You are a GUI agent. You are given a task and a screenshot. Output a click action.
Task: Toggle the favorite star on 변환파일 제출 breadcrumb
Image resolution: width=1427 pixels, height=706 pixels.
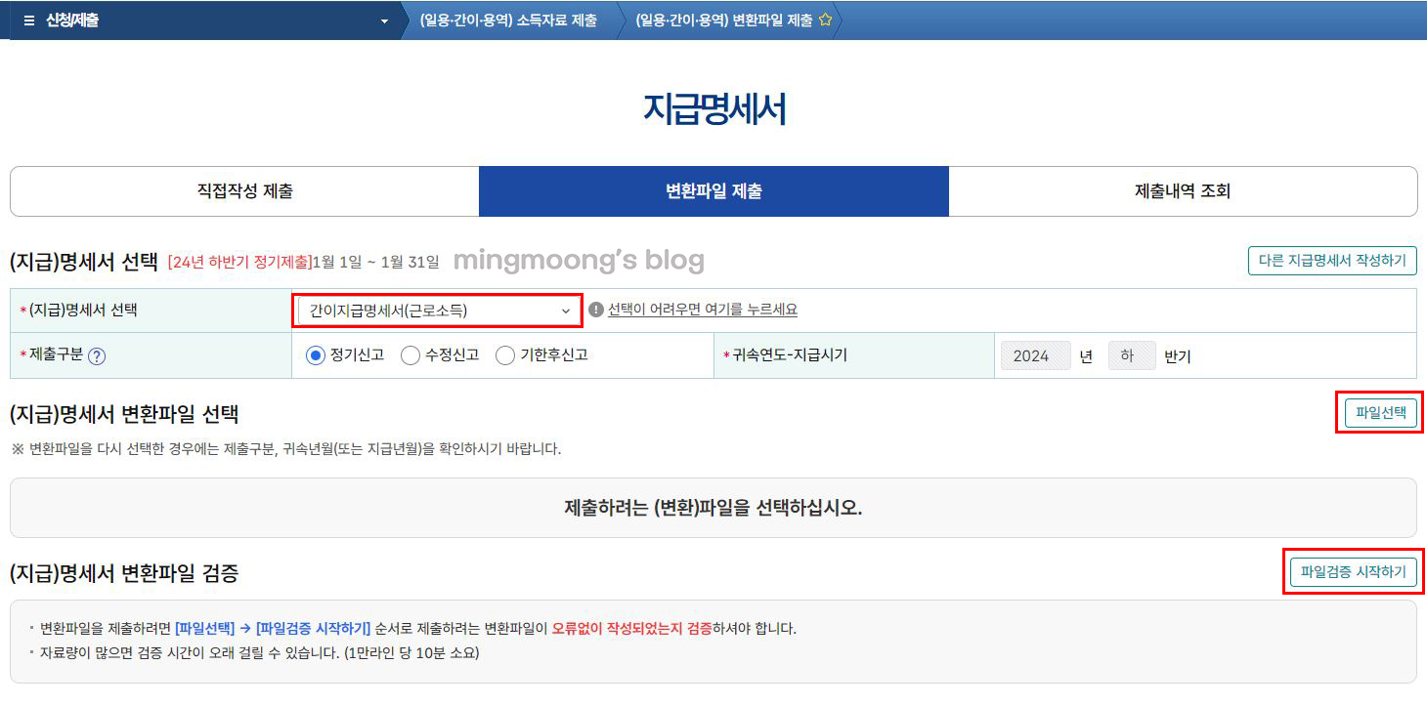tap(826, 20)
